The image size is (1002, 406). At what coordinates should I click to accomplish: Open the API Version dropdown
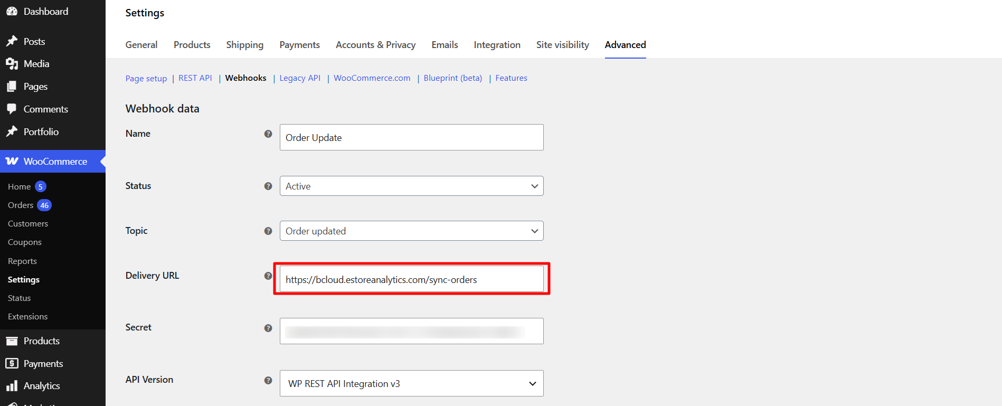tap(411, 383)
